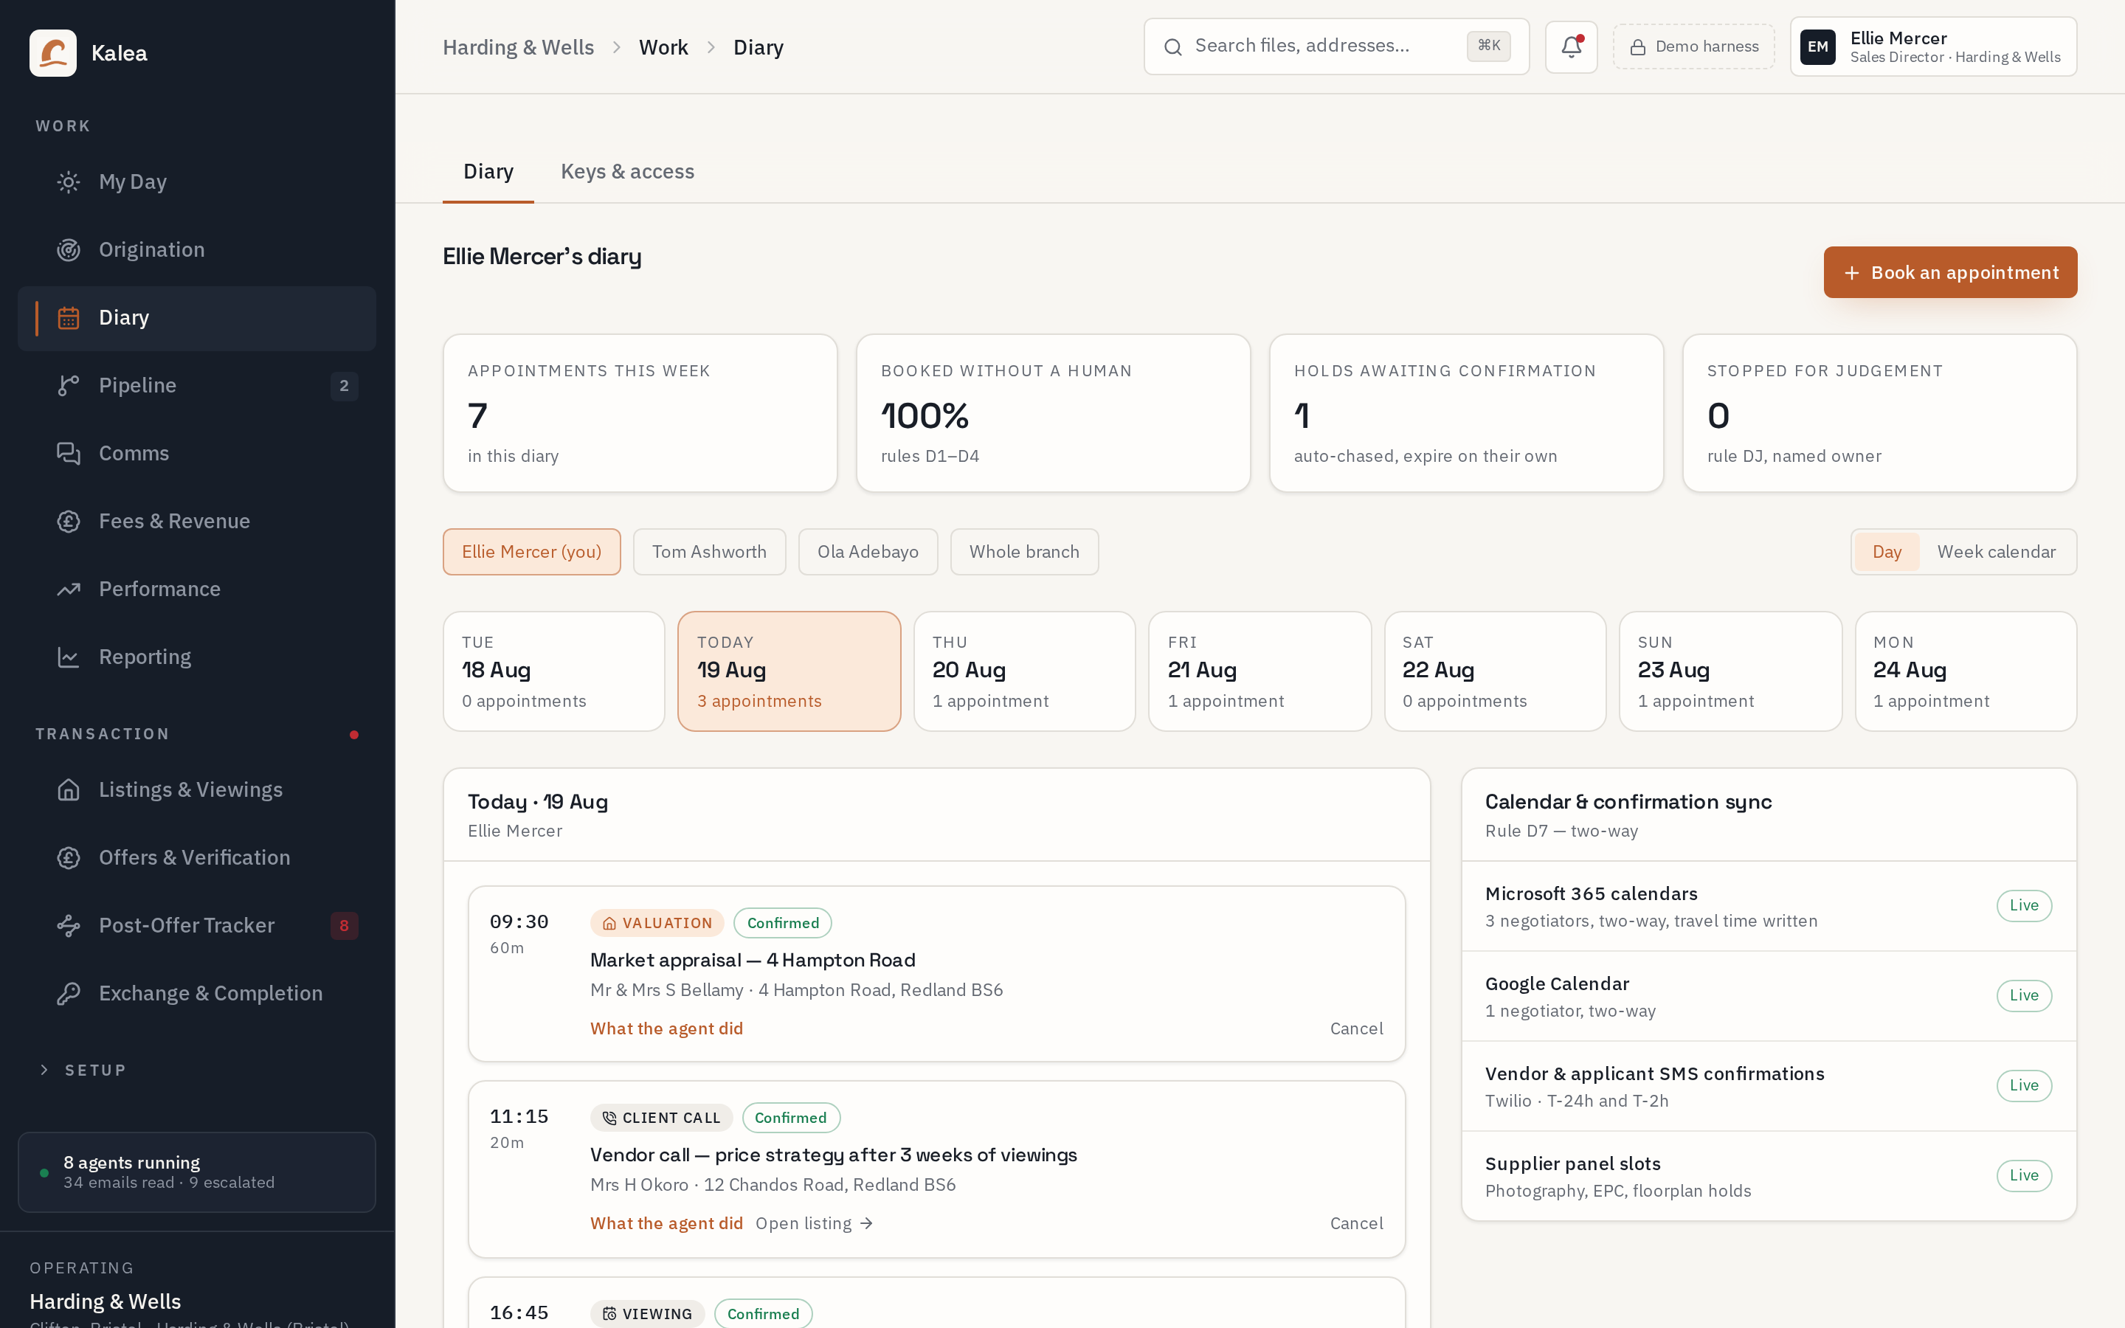The image size is (2125, 1328).
Task: Click breadcrumb chevron after Harding & Wells
Action: 616,47
